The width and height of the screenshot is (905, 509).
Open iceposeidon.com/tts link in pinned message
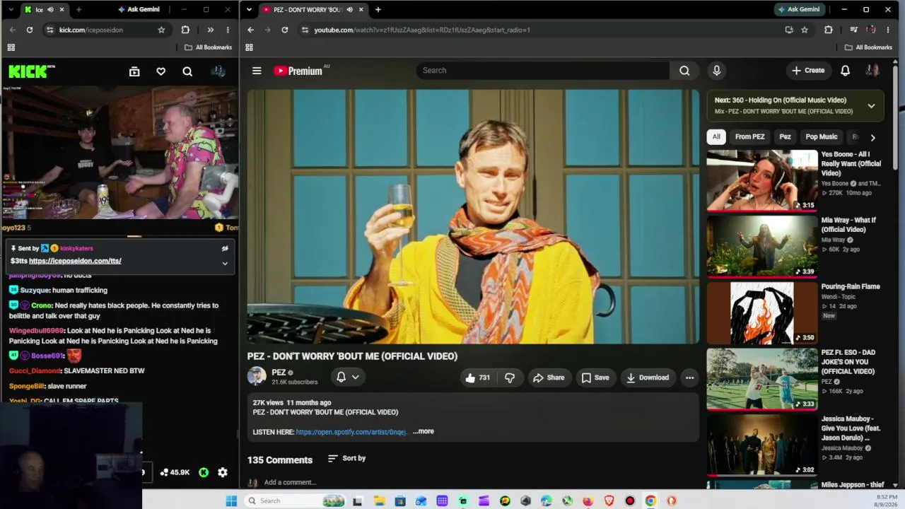pyautogui.click(x=75, y=261)
